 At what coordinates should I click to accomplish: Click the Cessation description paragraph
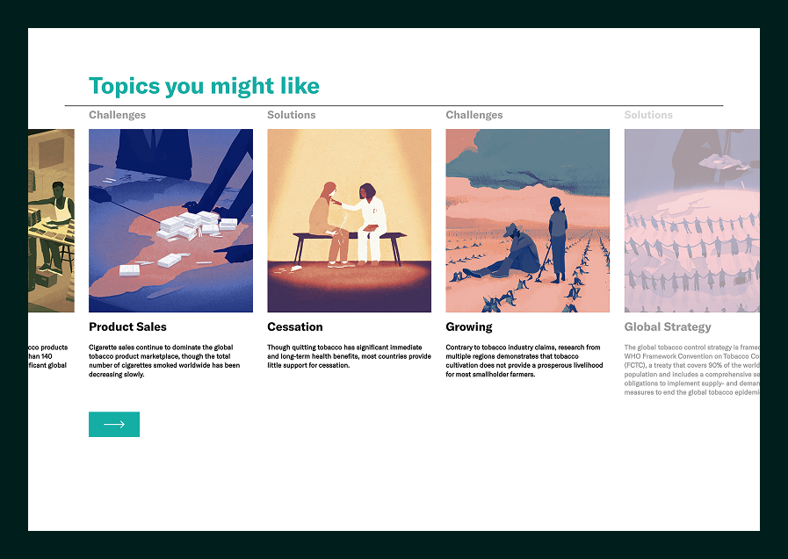pyautogui.click(x=348, y=358)
